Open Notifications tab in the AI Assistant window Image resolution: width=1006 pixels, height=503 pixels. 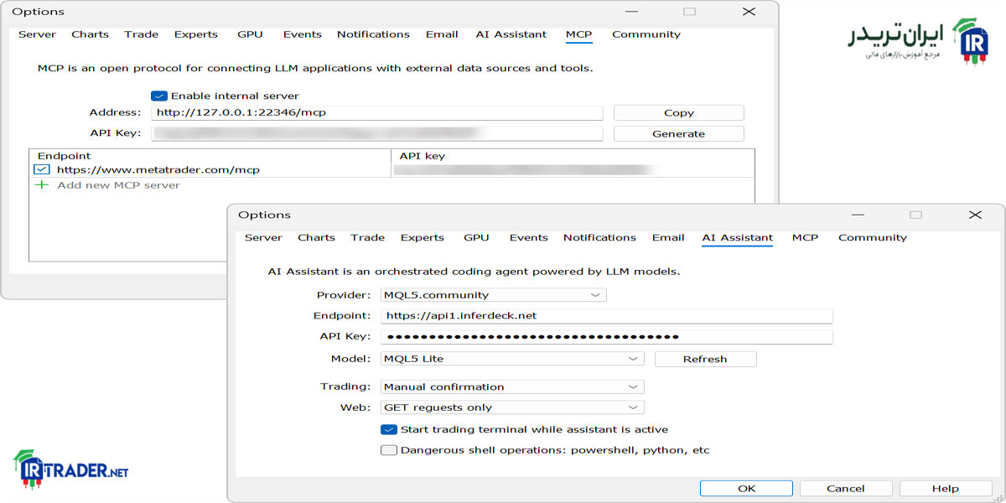[x=599, y=237]
